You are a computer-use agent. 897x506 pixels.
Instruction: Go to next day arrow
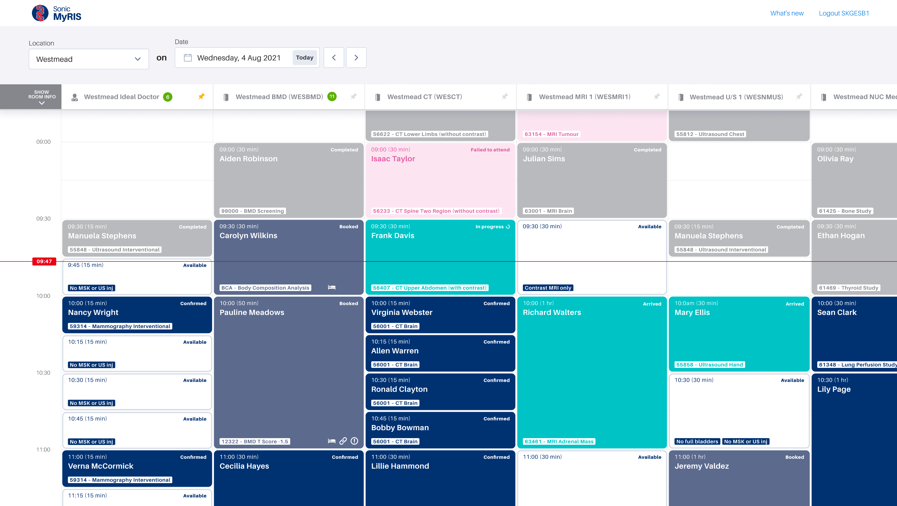point(356,58)
